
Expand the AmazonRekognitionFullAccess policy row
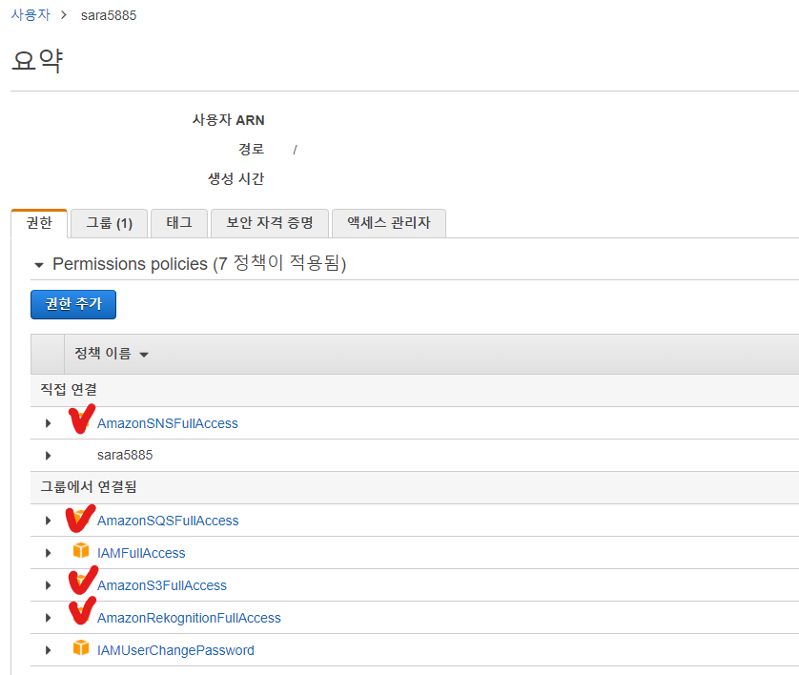tap(48, 618)
